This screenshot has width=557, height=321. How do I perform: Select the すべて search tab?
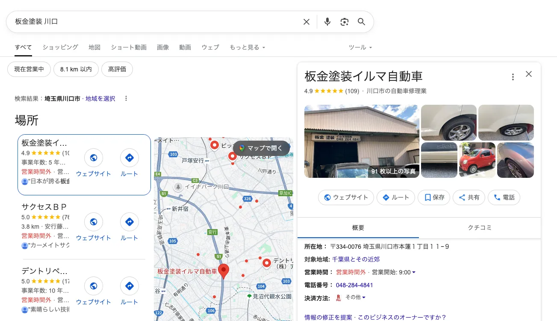(x=23, y=47)
